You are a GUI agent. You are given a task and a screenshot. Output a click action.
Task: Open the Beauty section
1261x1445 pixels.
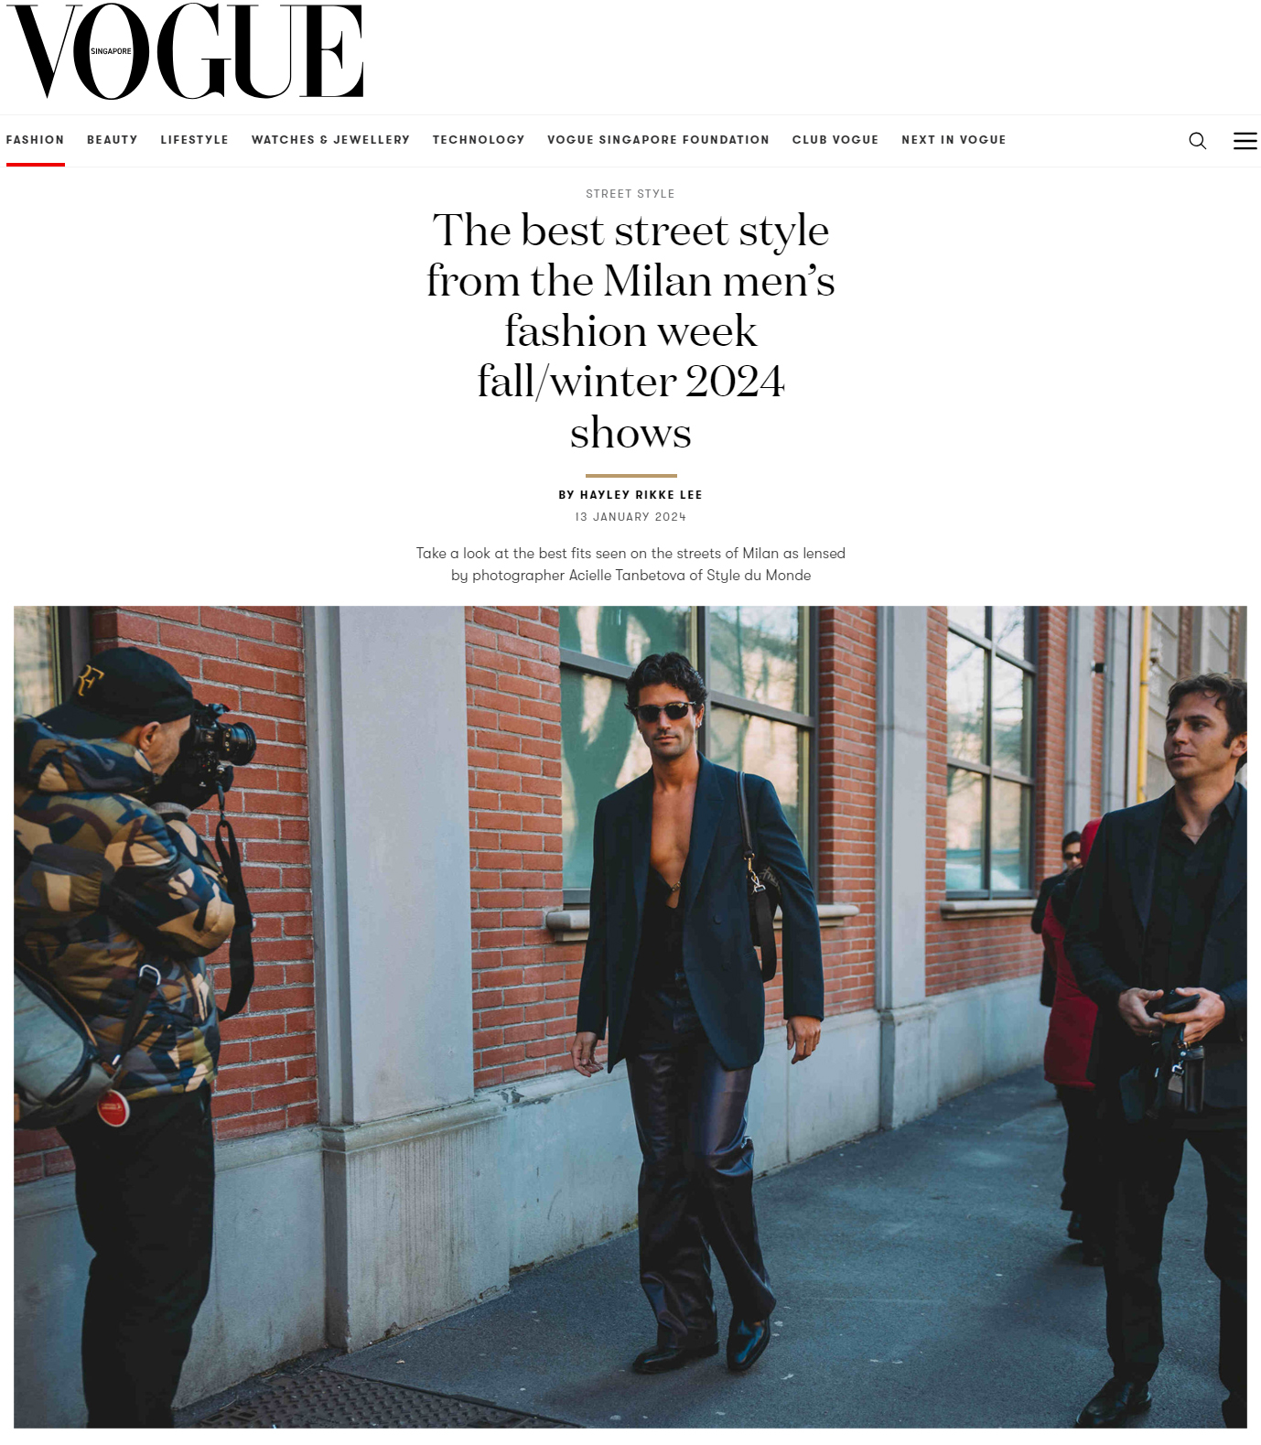point(113,140)
